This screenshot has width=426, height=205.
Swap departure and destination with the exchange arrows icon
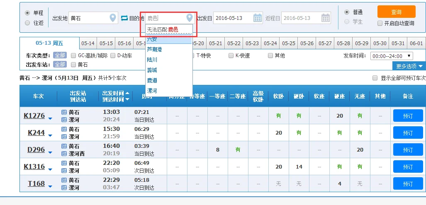point(124,18)
